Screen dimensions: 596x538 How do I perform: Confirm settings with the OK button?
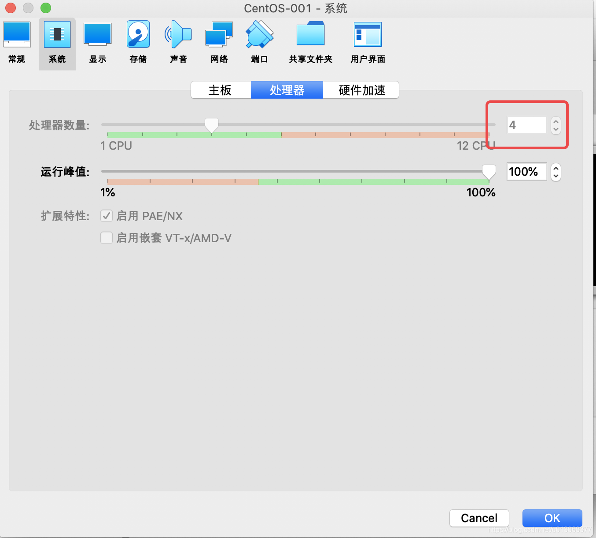tap(552, 518)
